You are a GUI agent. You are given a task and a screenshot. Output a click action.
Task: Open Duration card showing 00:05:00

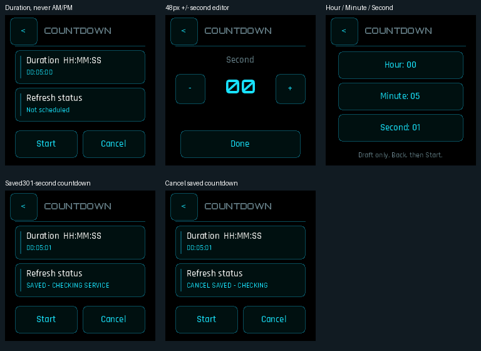click(x=80, y=67)
